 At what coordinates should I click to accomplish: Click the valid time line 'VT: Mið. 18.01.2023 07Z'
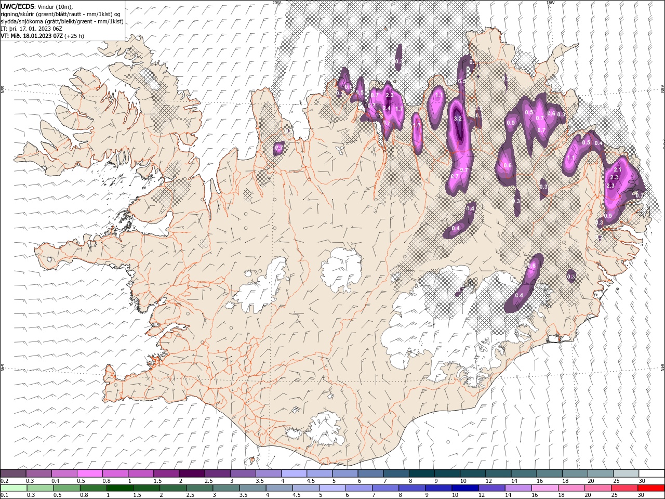(x=32, y=36)
